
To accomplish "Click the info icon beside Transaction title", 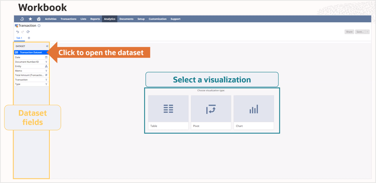I will tap(39, 26).
